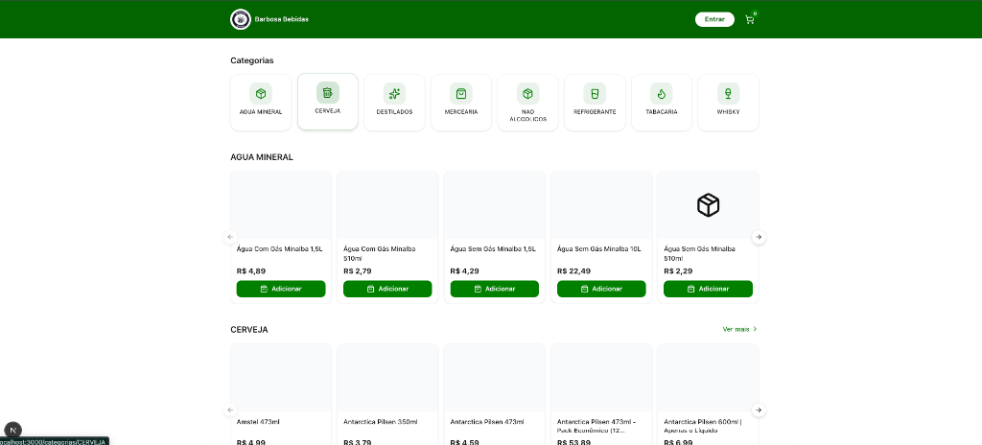Click the Categorias heading

(x=252, y=60)
